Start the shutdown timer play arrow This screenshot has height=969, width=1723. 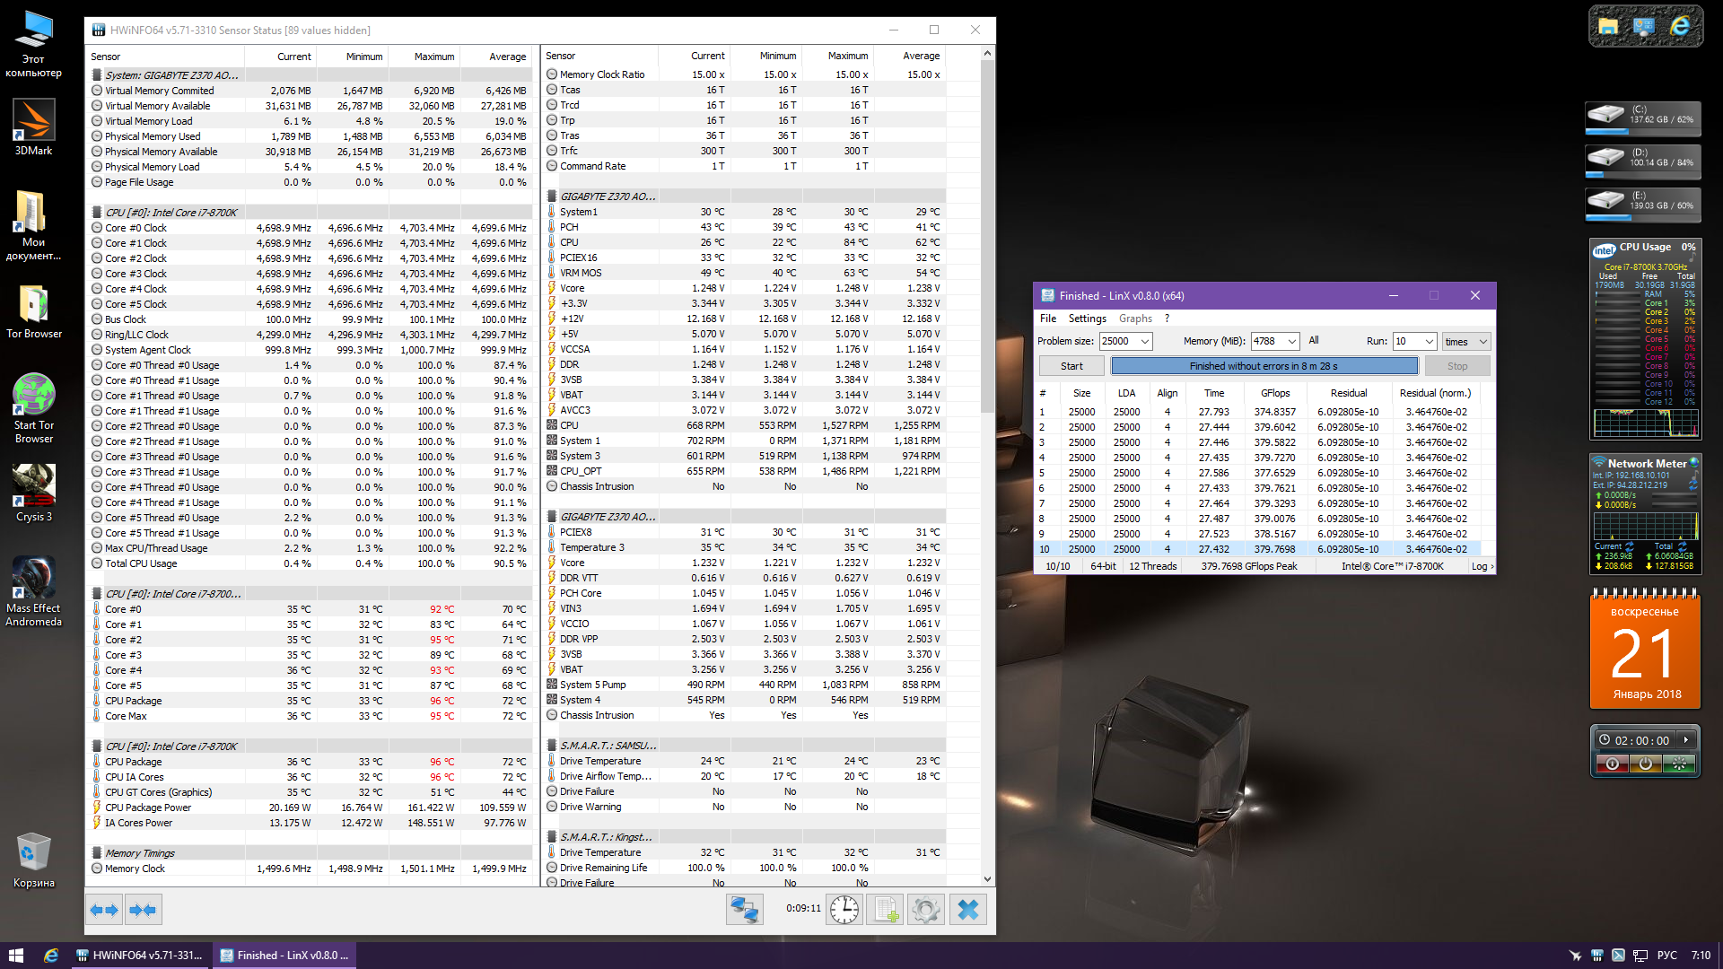tap(1686, 740)
